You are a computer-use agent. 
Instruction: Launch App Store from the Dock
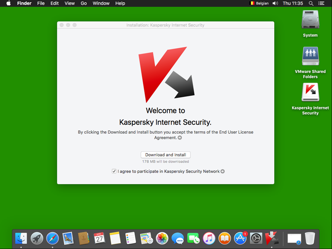240,238
